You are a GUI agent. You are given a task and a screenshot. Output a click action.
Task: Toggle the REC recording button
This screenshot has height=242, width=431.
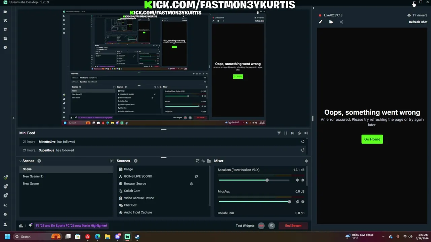261,226
